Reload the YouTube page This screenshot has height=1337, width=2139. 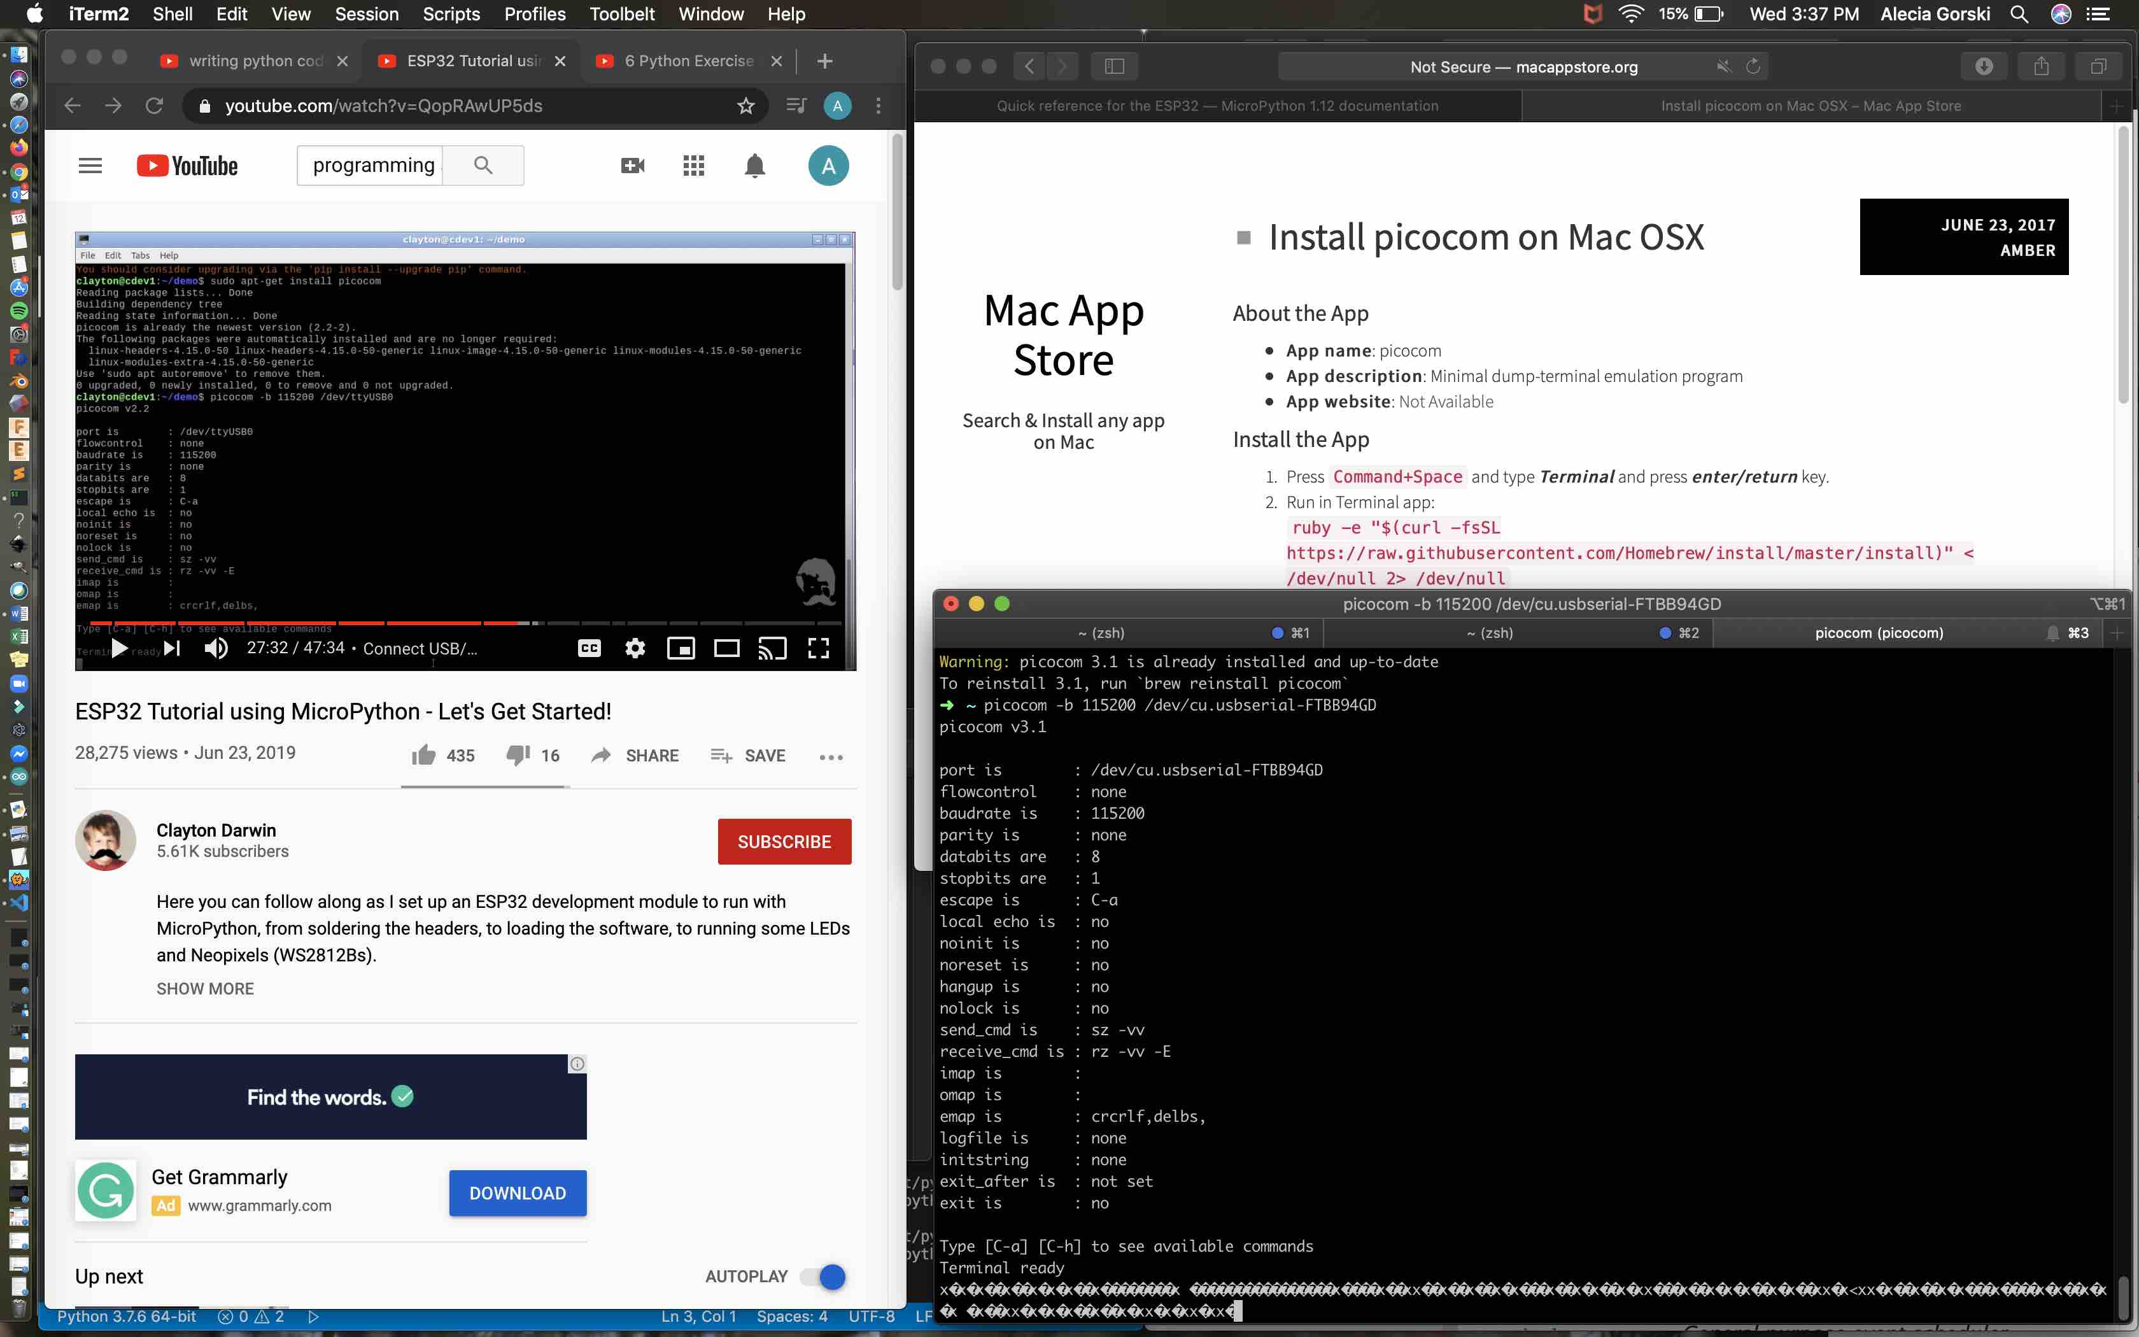point(155,106)
